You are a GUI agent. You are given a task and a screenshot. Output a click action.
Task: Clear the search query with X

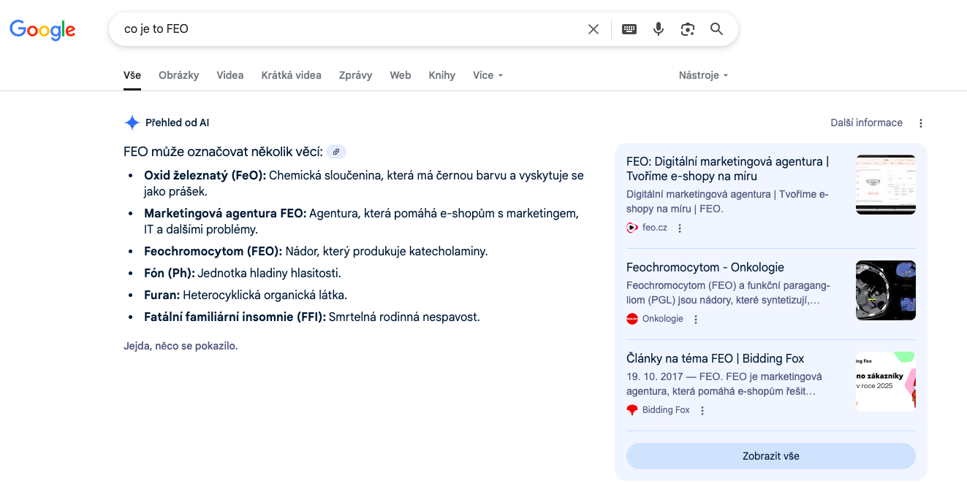594,29
